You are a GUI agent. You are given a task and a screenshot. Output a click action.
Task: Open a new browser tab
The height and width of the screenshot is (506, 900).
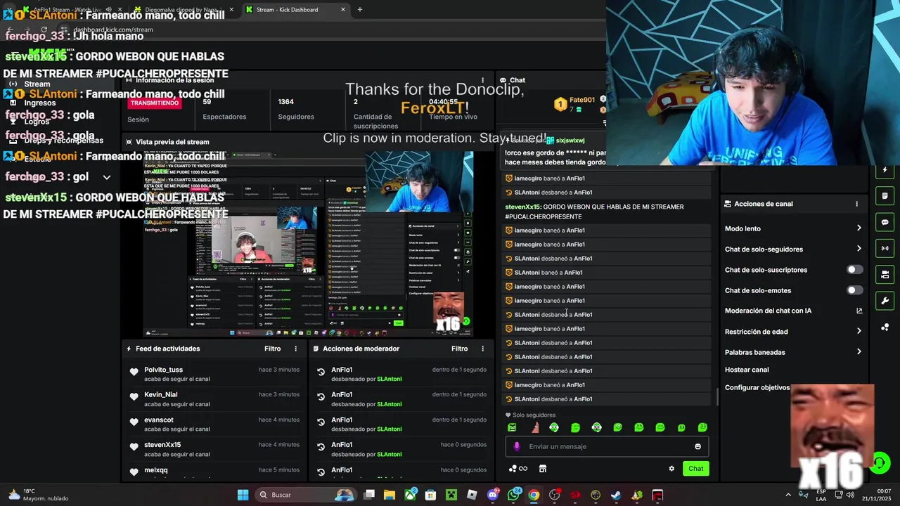[x=360, y=10]
